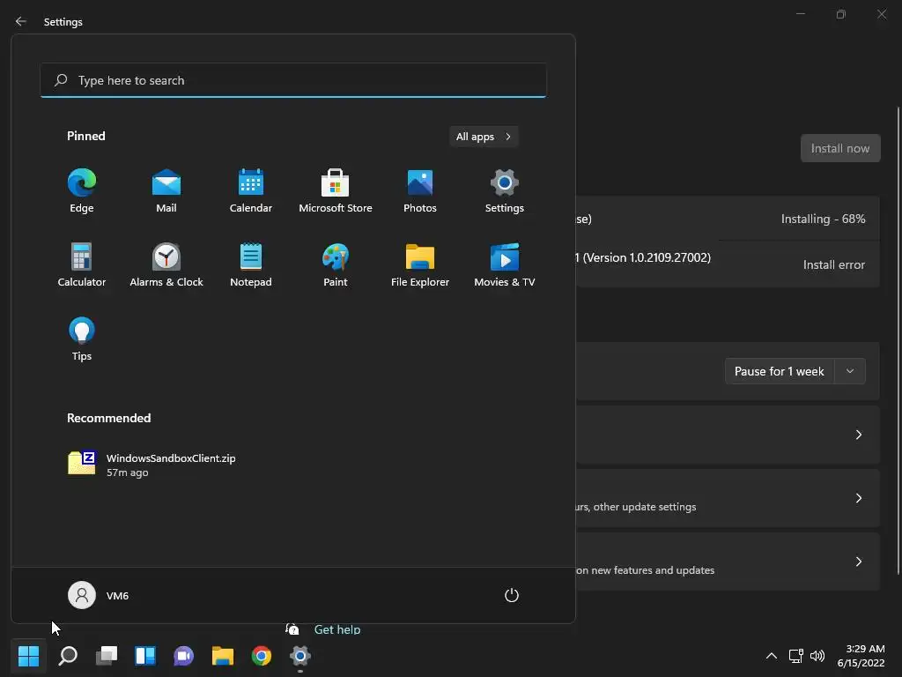Viewport: 902px width, 677px height.
Task: Open Microsoft Store from the Start menu
Action: 336,191
